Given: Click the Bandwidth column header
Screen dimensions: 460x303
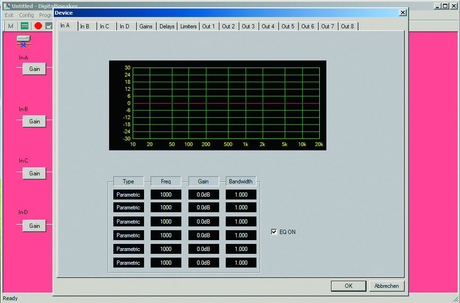Looking at the screenshot, I should coord(241,182).
